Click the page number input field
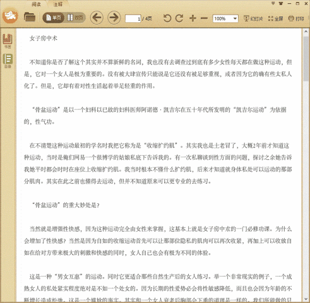310x303 pixels. [133, 19]
